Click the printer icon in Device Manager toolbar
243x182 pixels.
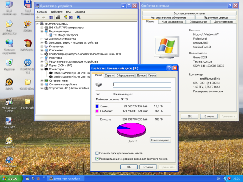[58, 17]
